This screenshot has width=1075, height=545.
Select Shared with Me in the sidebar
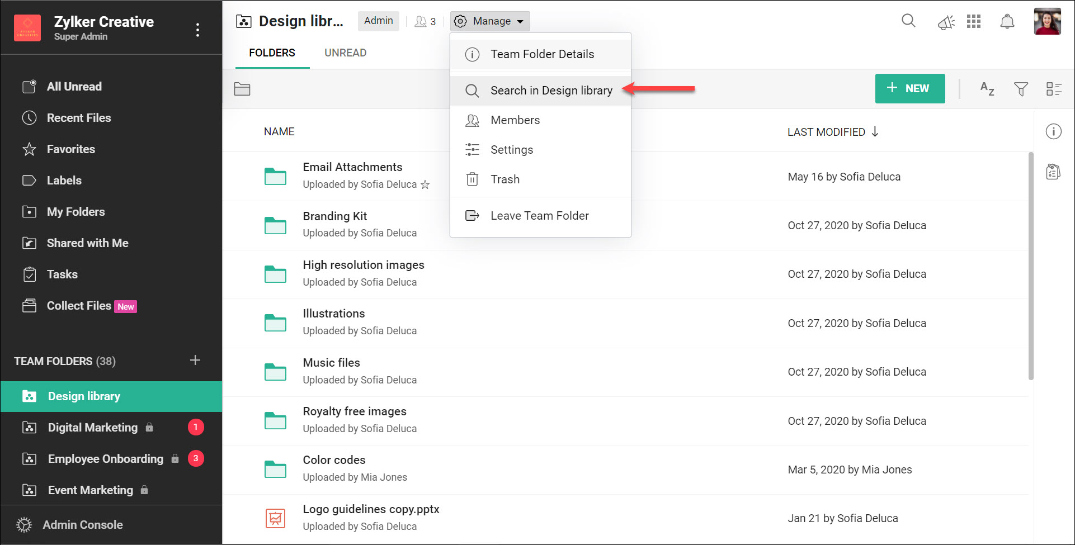pos(87,243)
